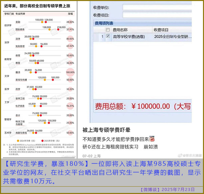Click the 158,000 value label

point(46,27)
